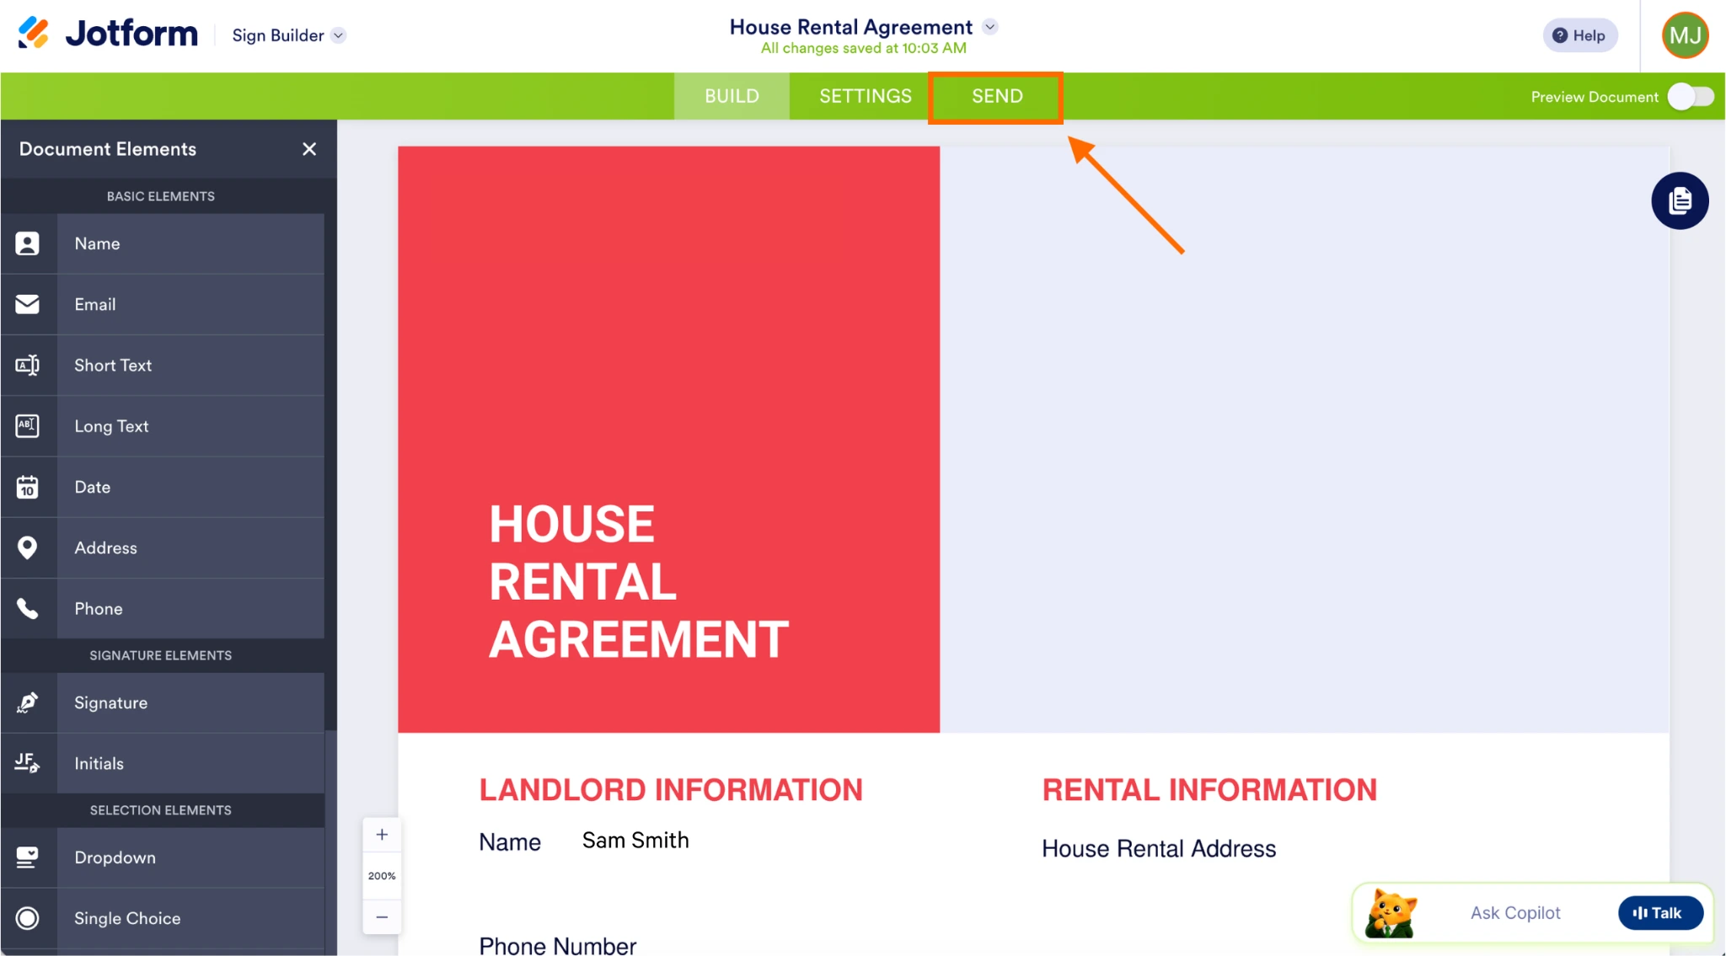The height and width of the screenshot is (956, 1726).
Task: Click the Ask Copilot input field
Action: tap(1515, 913)
